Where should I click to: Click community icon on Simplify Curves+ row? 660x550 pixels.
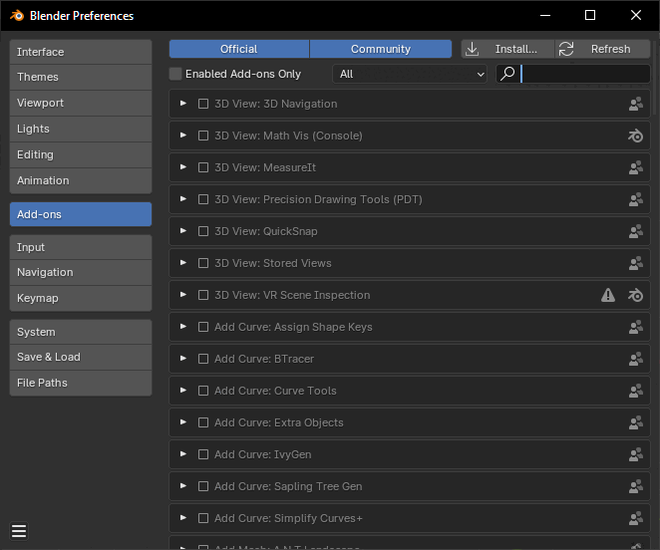(x=636, y=518)
